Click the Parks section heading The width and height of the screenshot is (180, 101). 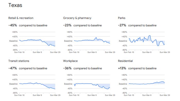[x=122, y=18]
